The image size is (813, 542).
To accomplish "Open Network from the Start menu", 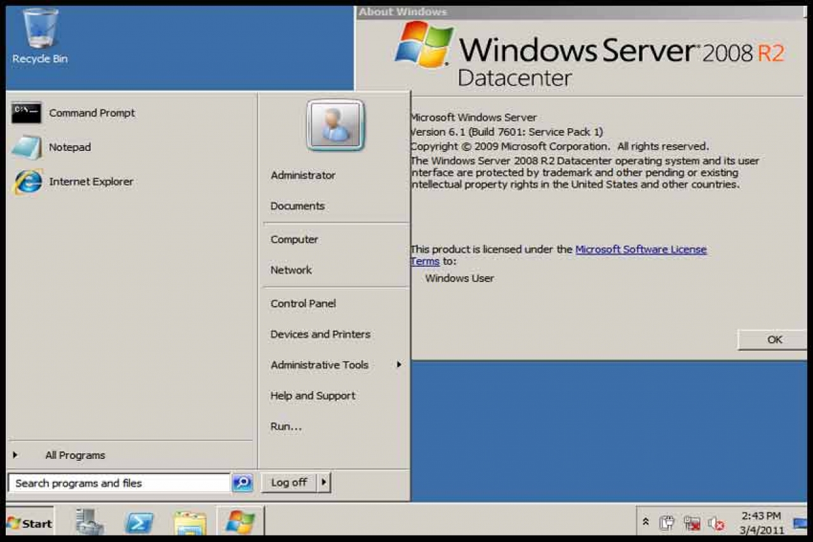I will pos(291,270).
